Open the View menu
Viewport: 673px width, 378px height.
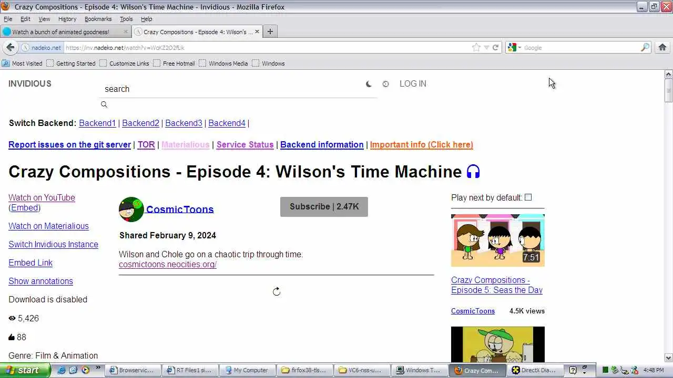(x=44, y=19)
